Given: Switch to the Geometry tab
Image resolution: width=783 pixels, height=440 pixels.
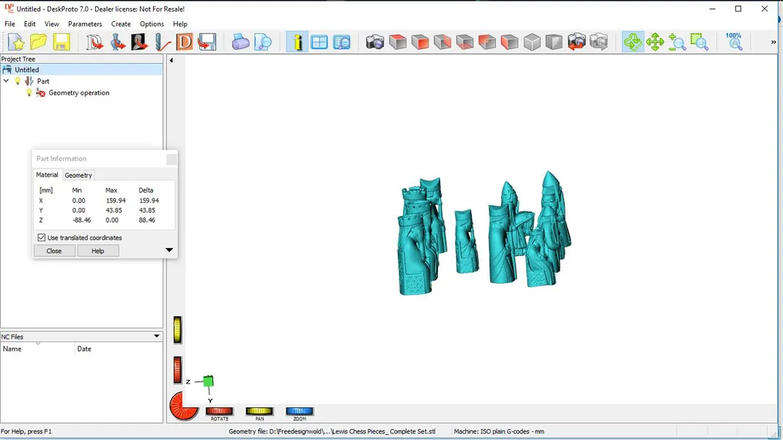Looking at the screenshot, I should click(78, 175).
